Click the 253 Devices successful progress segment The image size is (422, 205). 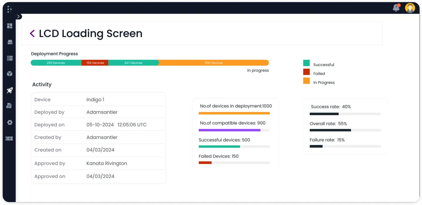click(56, 63)
